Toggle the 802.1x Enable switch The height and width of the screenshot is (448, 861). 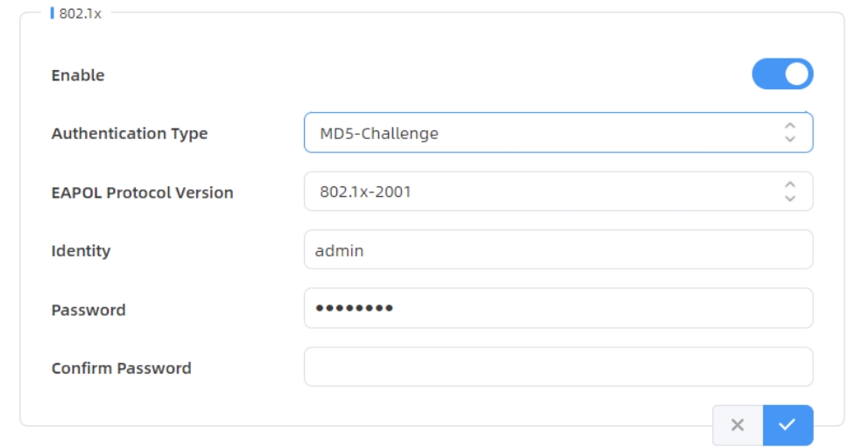pos(782,74)
